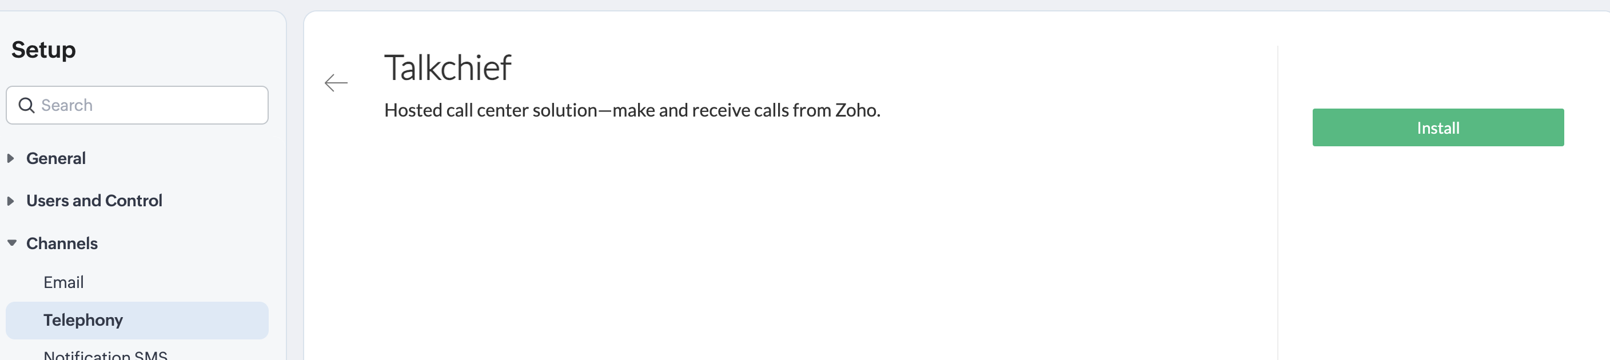This screenshot has width=1610, height=360.
Task: Click the Search placeholder text
Action: 67,105
